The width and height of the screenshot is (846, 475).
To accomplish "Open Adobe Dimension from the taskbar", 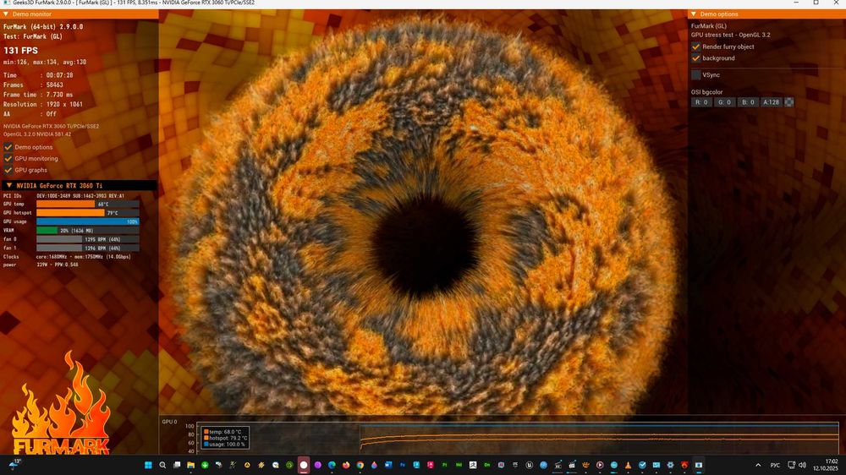I will [x=487, y=465].
